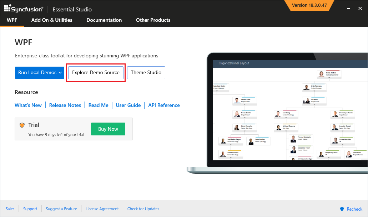
Task: Open the Read Me link
Action: [99, 105]
